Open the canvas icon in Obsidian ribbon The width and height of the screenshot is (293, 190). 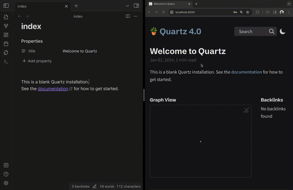click(x=6, y=35)
